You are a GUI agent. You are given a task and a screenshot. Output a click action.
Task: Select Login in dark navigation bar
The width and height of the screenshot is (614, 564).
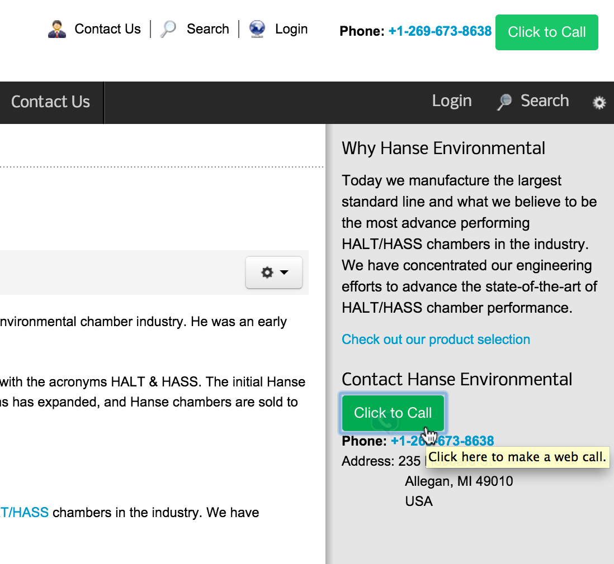coord(451,101)
